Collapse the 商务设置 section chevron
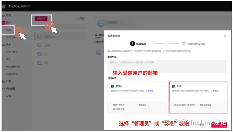This screenshot has width=233, height=132. [x=27, y=89]
